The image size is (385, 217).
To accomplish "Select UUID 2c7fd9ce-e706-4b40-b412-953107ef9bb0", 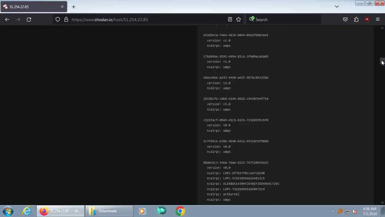I will [236, 141].
